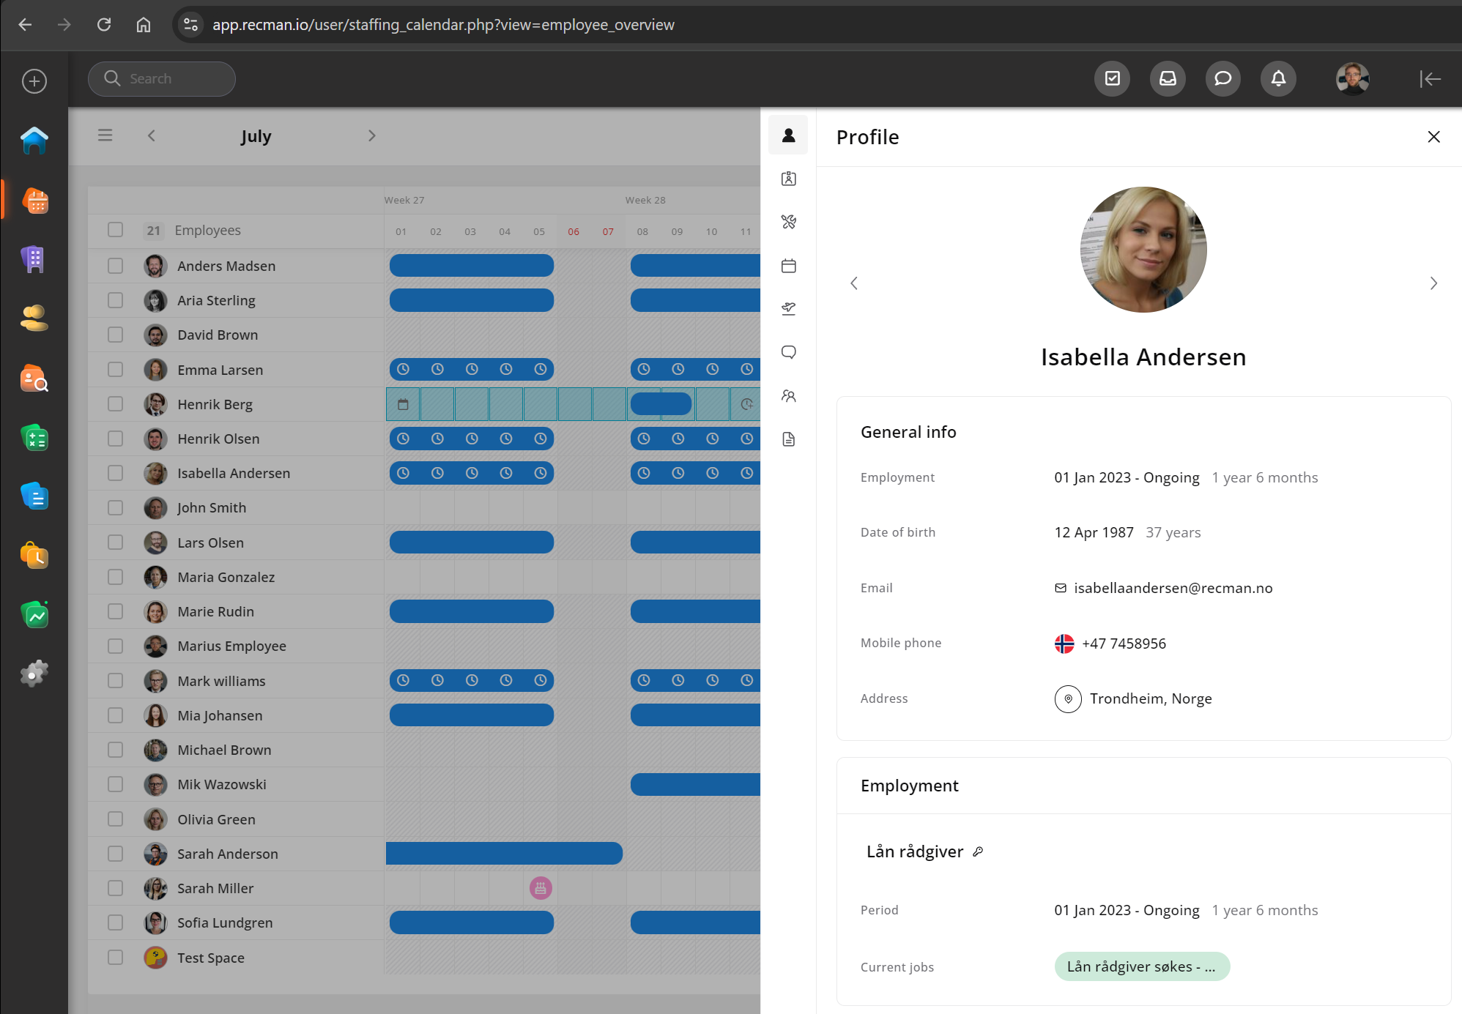Go to previous month before July
Screen dimensions: 1462x1014
152,136
